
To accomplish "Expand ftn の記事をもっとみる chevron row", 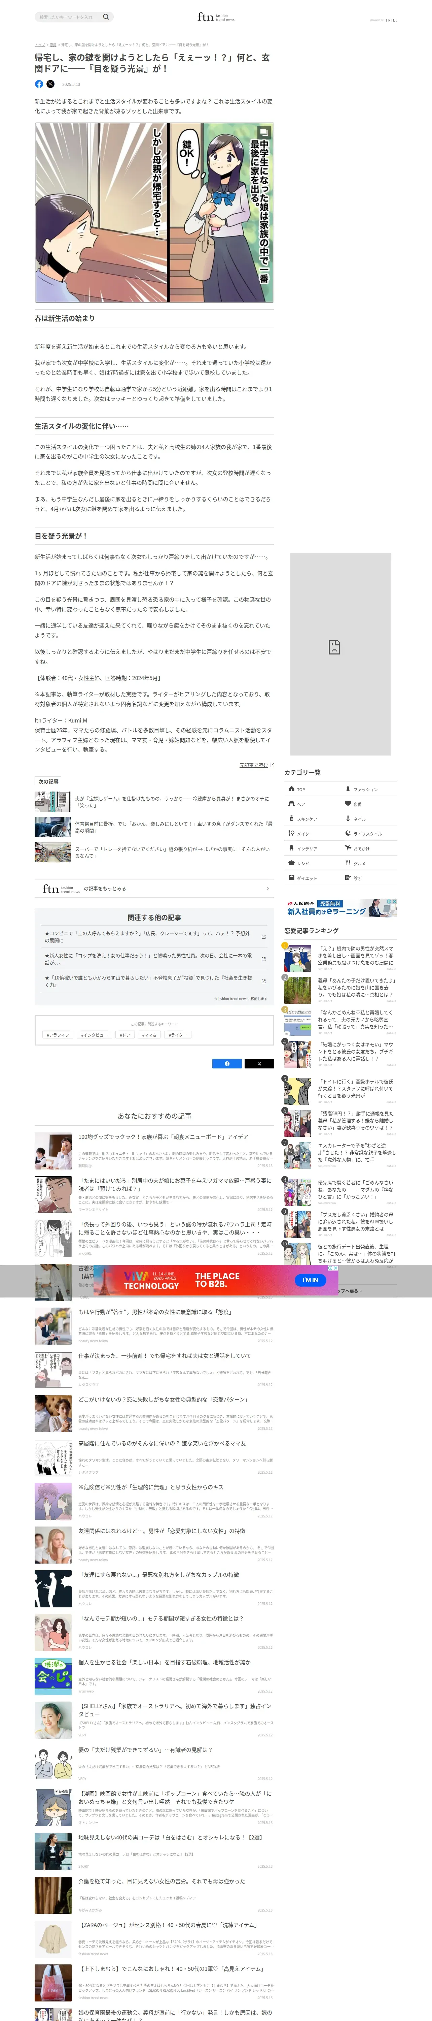I will point(154,889).
